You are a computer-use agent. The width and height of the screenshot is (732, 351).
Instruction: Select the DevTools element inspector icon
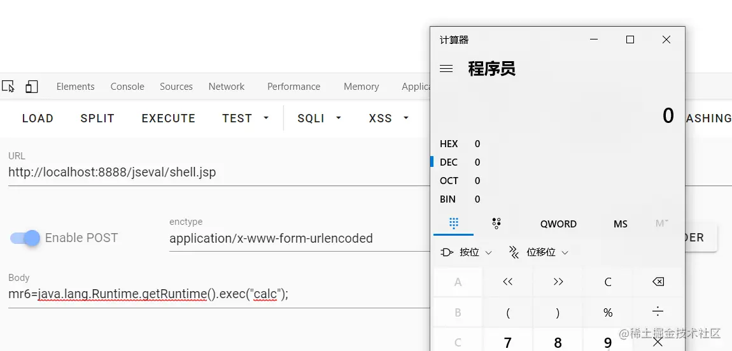[8, 87]
